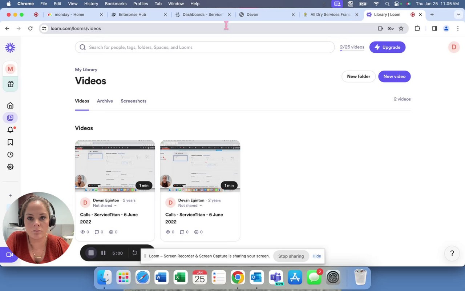Switch to the Enterprise Hub tab

(x=138, y=15)
